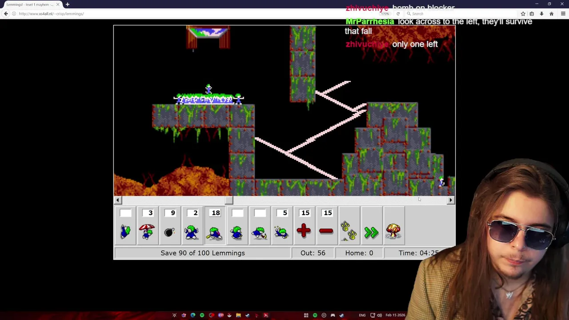Viewport: 569px width, 320px height.
Task: Select the Digger skill icon
Action: (x=281, y=231)
